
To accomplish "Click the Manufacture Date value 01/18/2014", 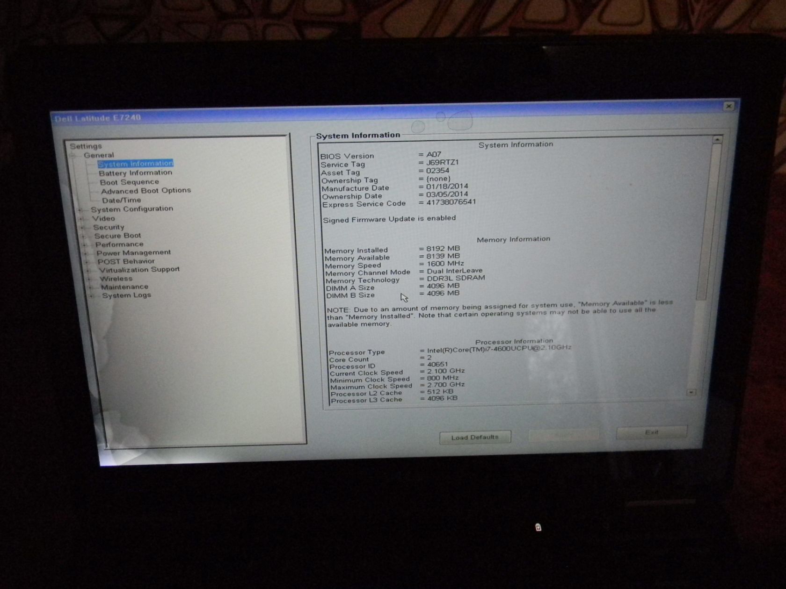I will (447, 186).
